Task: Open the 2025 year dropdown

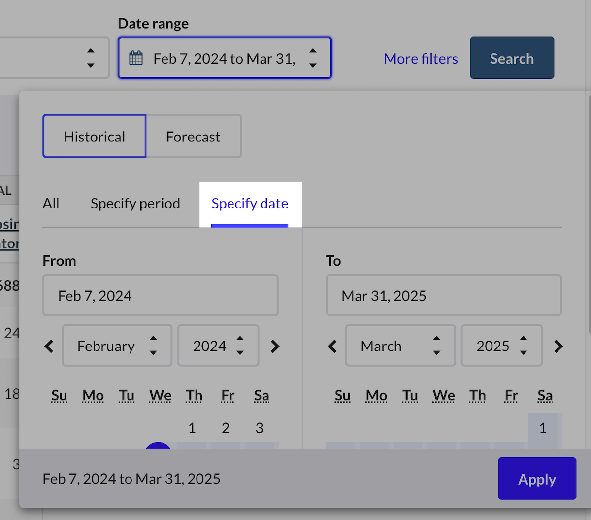Action: pos(501,346)
